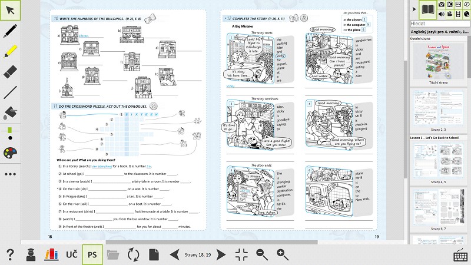Click the vertical scrollbar beside the page

[x=406, y=119]
